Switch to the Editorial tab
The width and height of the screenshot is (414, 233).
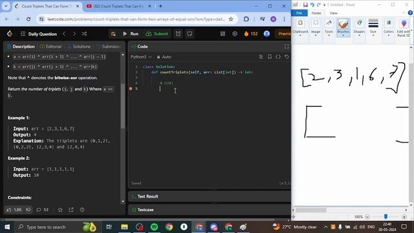50,47
